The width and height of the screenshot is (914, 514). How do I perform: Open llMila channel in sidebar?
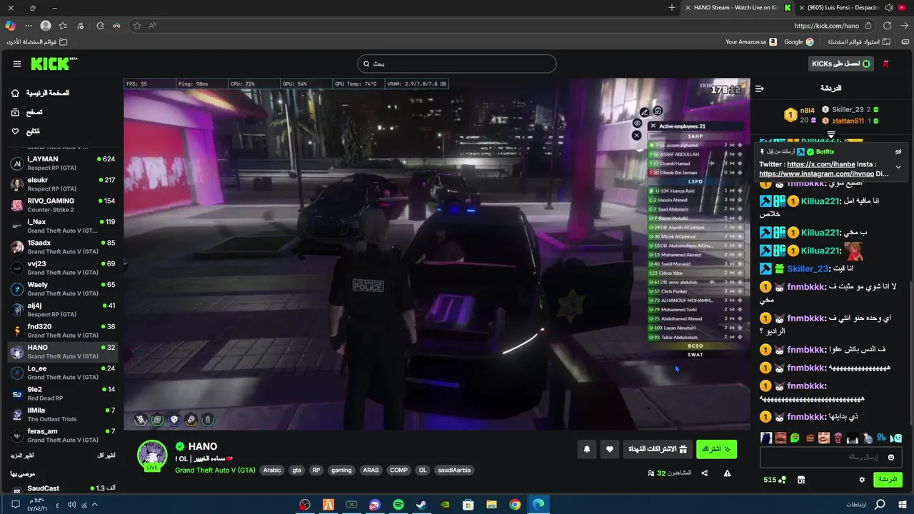tap(61, 414)
